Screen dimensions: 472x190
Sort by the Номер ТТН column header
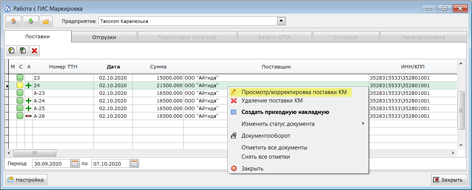[63, 67]
